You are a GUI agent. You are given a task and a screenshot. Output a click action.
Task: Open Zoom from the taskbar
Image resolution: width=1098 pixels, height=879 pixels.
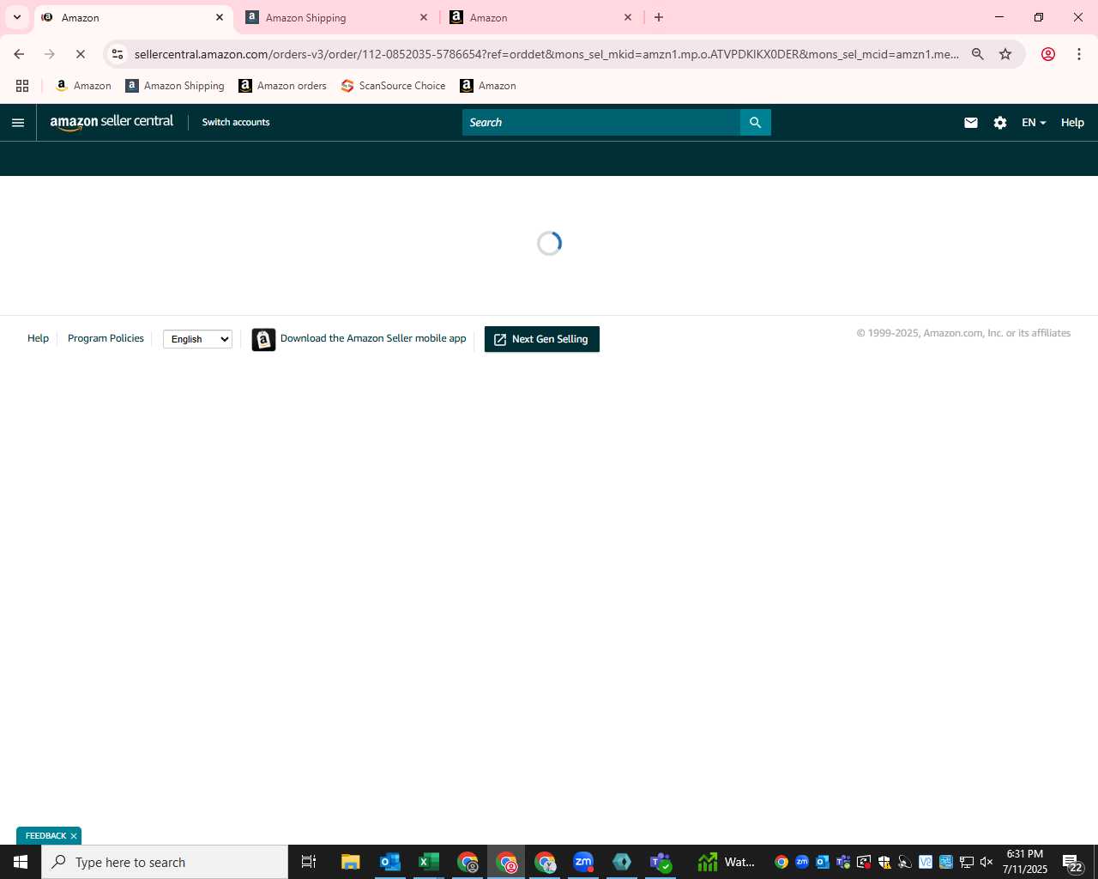click(x=583, y=862)
